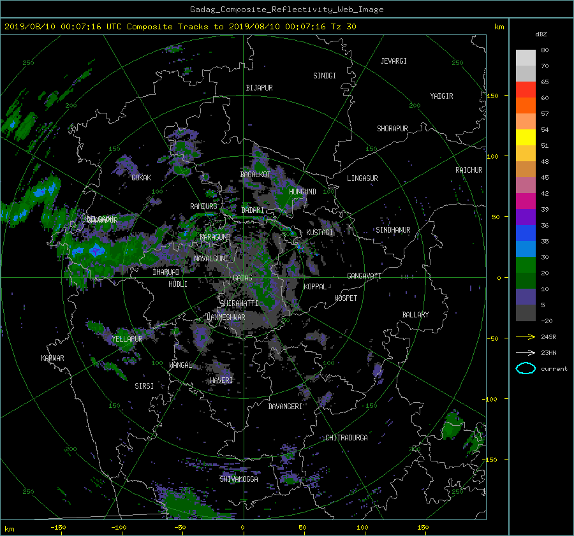This screenshot has height=536, width=574.
Task: Click the SINDGI city label
Action: coord(325,76)
